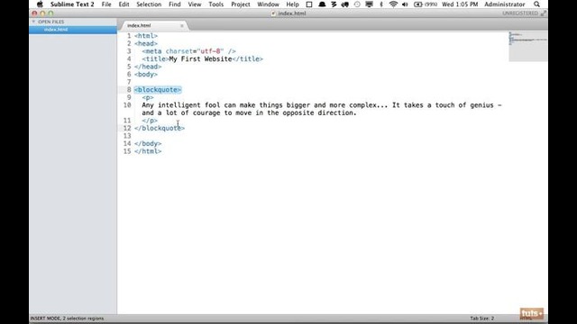Click the lightning-bolt icon in menu bar

pos(334,4)
